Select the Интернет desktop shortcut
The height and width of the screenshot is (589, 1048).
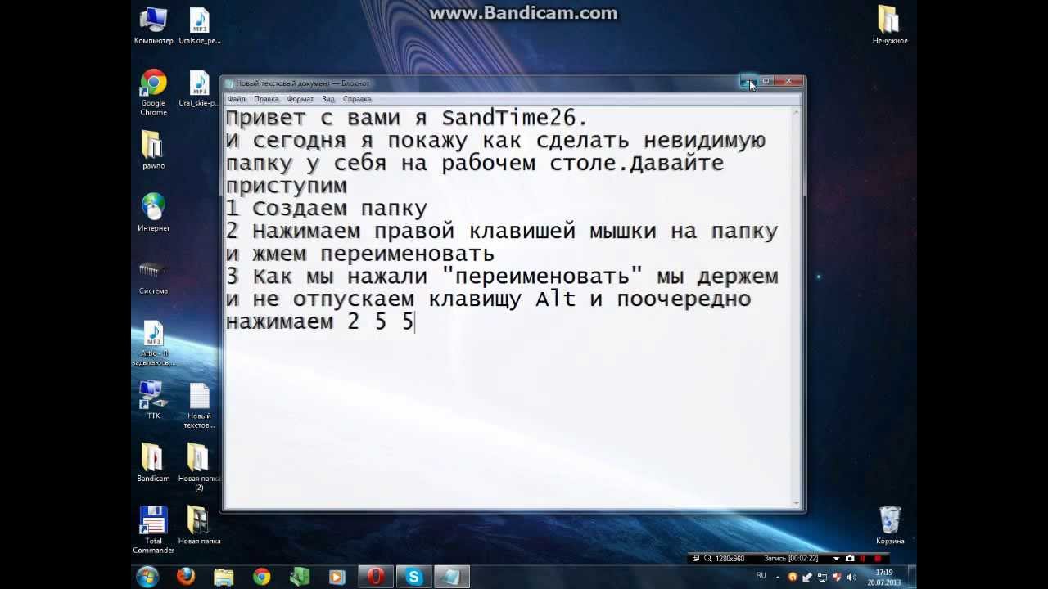153,213
